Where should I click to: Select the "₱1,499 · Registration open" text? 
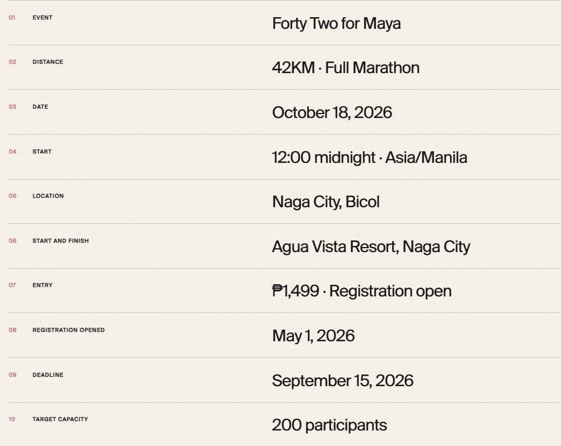pos(362,291)
